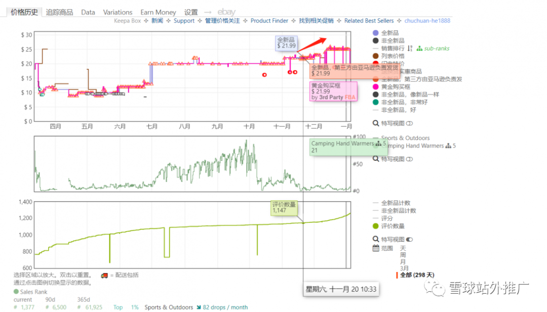Image resolution: width=547 pixels, height=312 pixels.
Task: Click the brown 列表价格 legend dot
Action: coord(376,56)
